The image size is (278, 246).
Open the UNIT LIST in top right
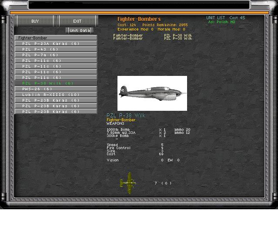pyautogui.click(x=216, y=18)
